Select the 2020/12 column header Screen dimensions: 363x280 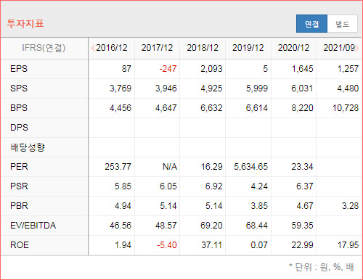293,48
